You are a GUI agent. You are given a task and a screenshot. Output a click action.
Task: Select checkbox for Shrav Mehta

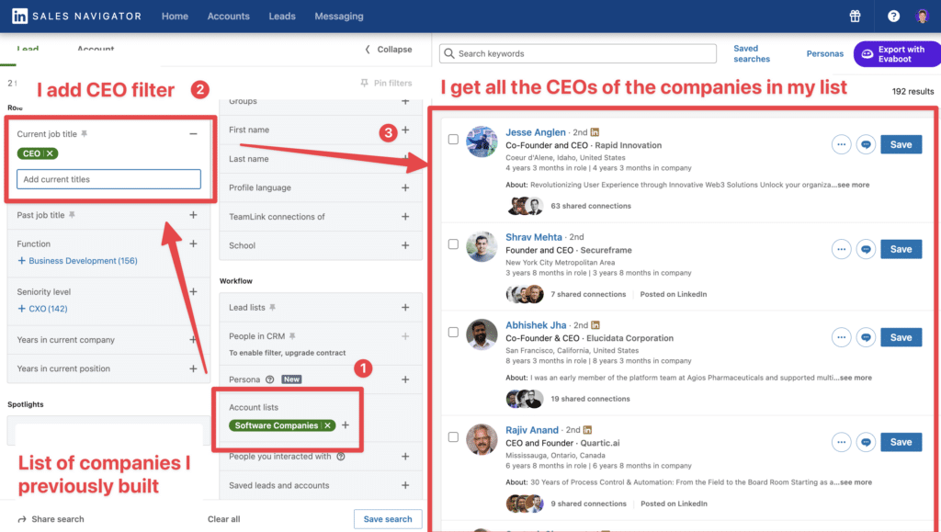(453, 244)
